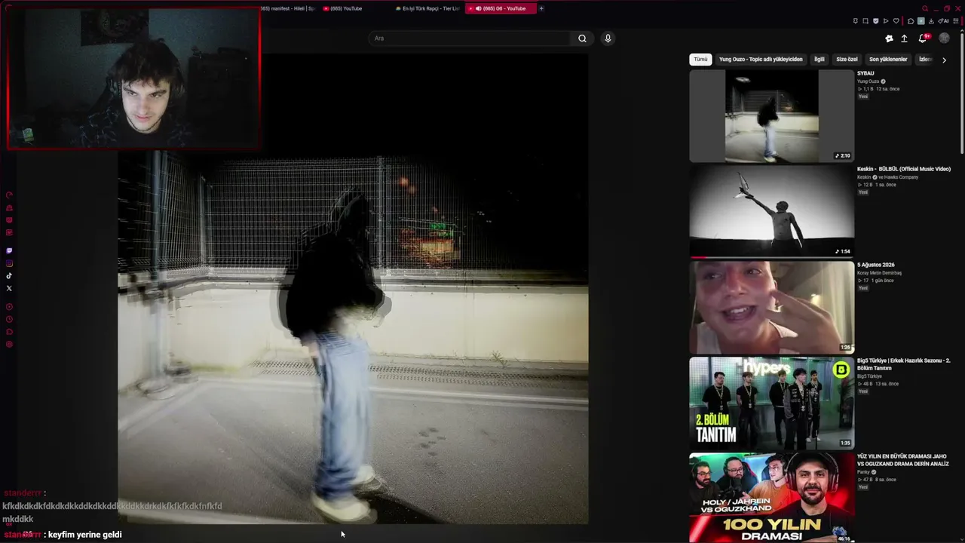Open the Panky channel name

(864, 472)
